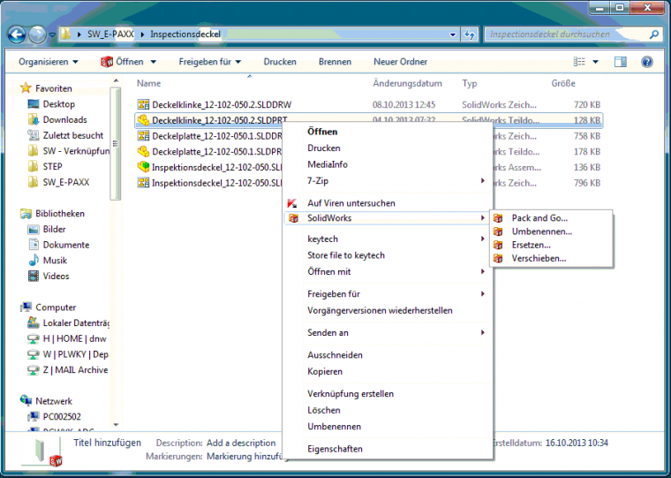Open the help question mark icon

[x=647, y=62]
